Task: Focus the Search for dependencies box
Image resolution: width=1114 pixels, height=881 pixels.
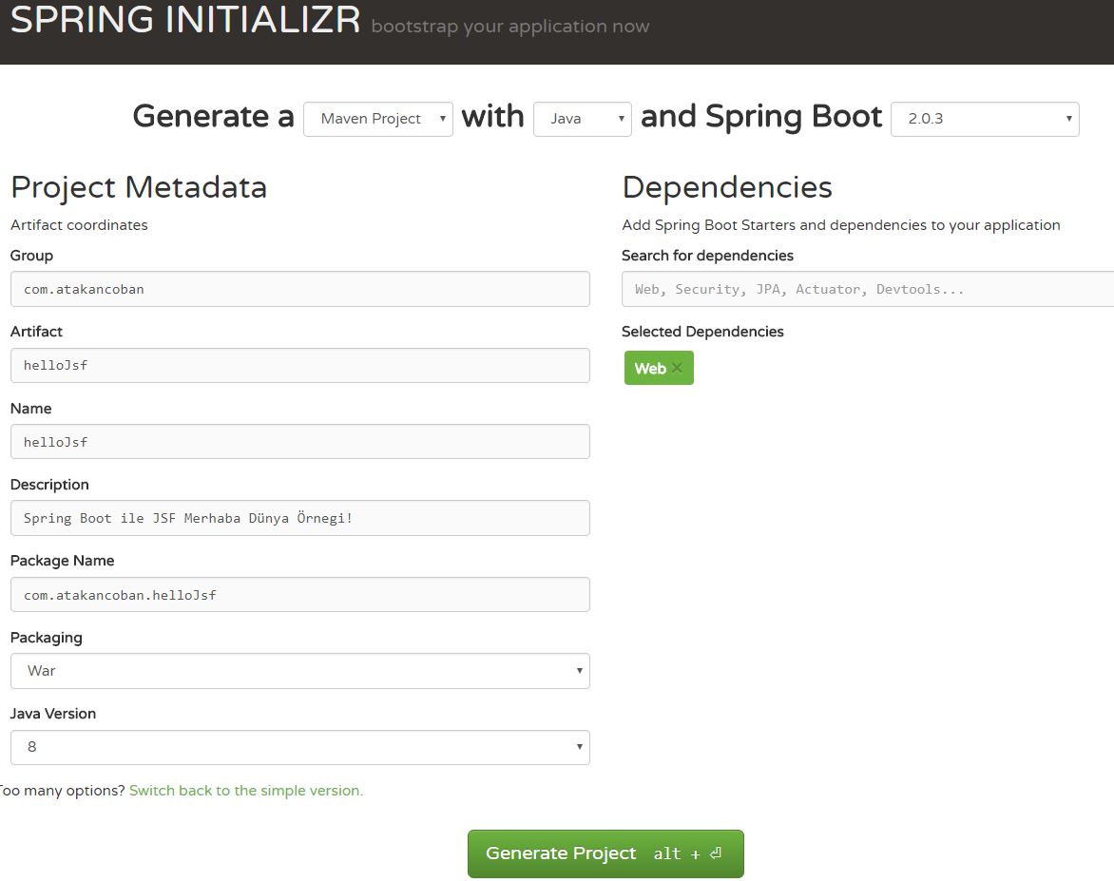Action: [x=868, y=289]
